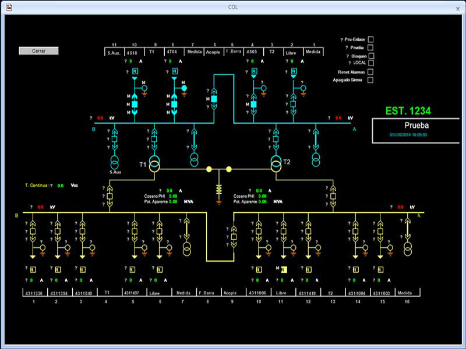This screenshot has height=349, width=466.
Task: Toggle the Pru-Enlace checkbox
Action: [370, 39]
